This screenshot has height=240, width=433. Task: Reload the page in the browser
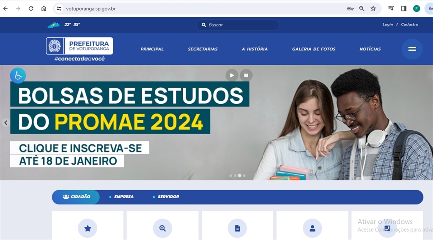(31, 8)
